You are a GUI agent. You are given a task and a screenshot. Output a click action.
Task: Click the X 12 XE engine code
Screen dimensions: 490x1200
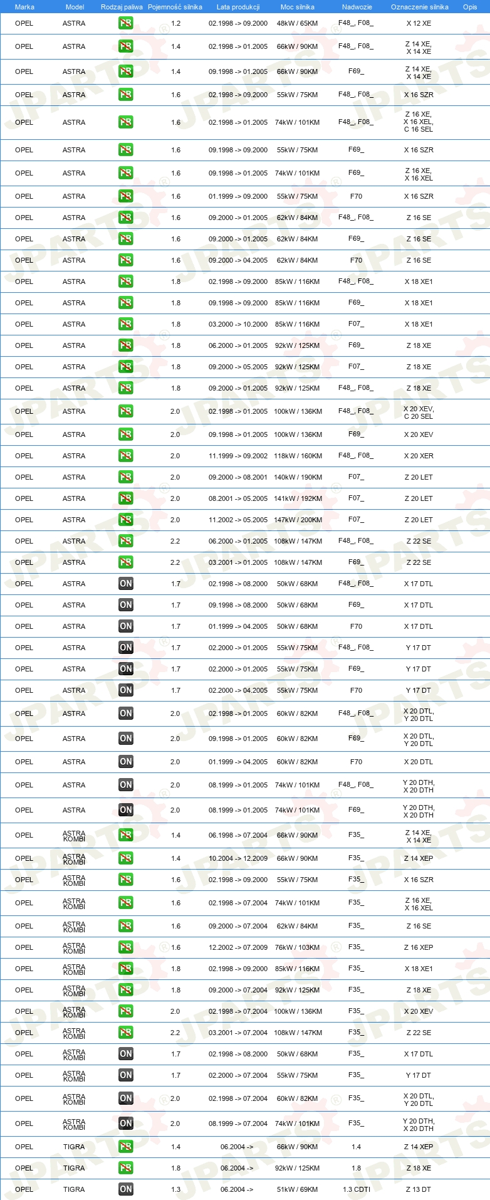tap(419, 23)
